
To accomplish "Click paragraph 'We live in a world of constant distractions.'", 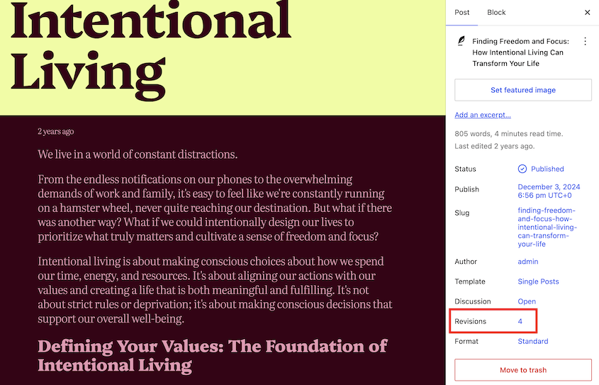I will click(138, 155).
